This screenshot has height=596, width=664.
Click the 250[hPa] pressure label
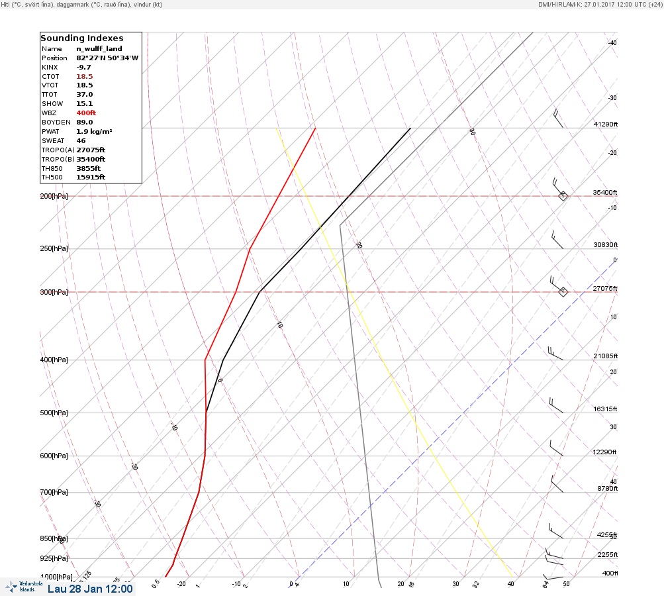[54, 248]
